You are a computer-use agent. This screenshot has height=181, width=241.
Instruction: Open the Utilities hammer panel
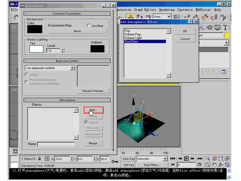[225, 28]
